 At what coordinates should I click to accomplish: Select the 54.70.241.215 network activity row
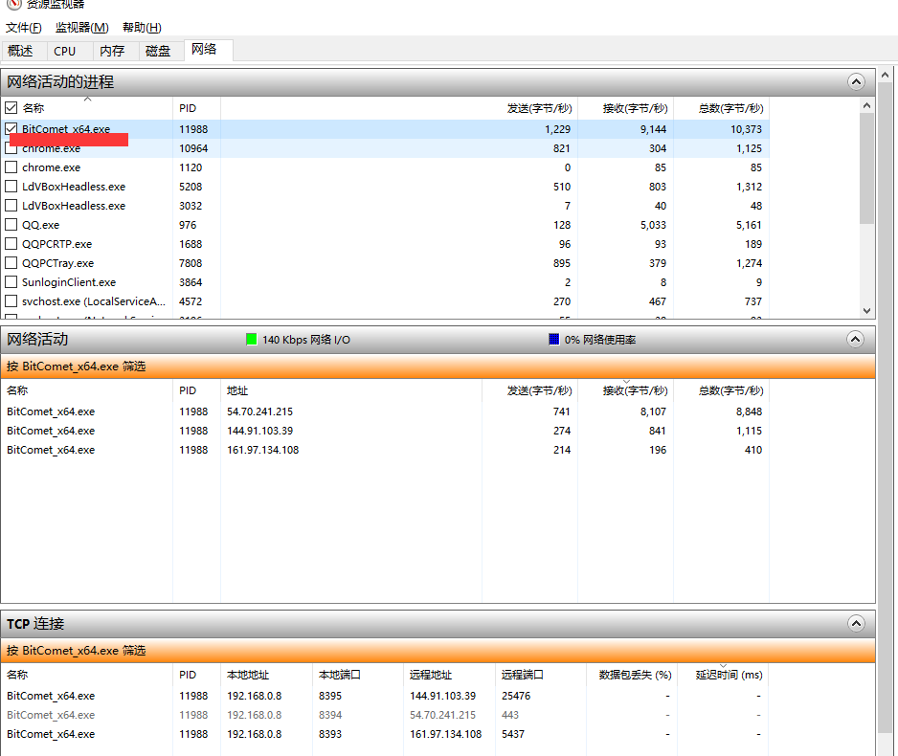(259, 411)
